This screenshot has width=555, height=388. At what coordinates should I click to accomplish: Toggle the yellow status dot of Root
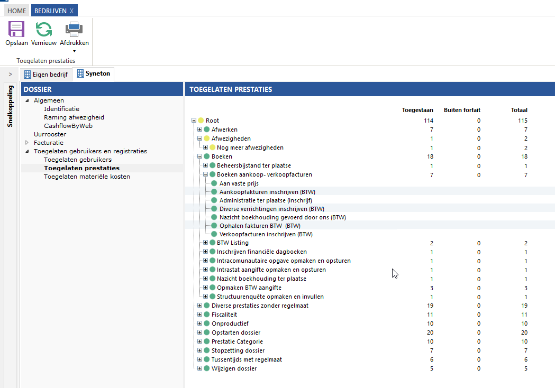201,121
